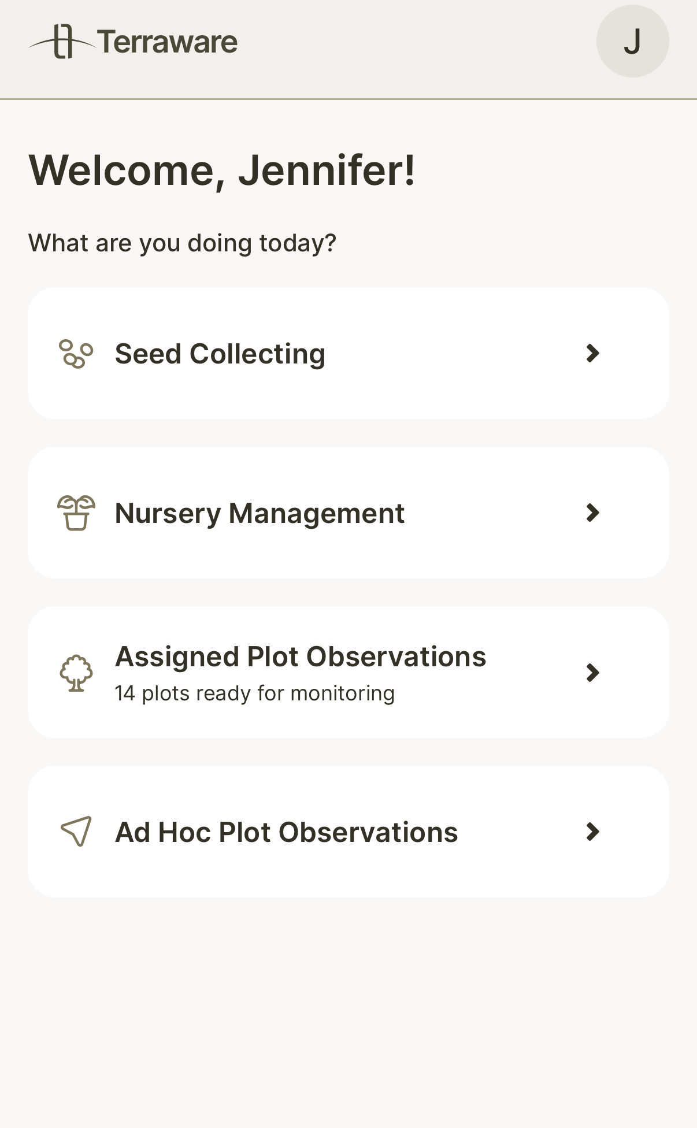Click "14 plots ready for monitoring" text
This screenshot has width=697, height=1128.
pos(254,693)
